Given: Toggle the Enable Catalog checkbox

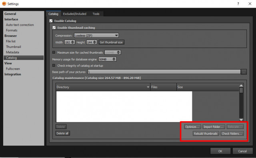Looking at the screenshot, I should 51,21.
